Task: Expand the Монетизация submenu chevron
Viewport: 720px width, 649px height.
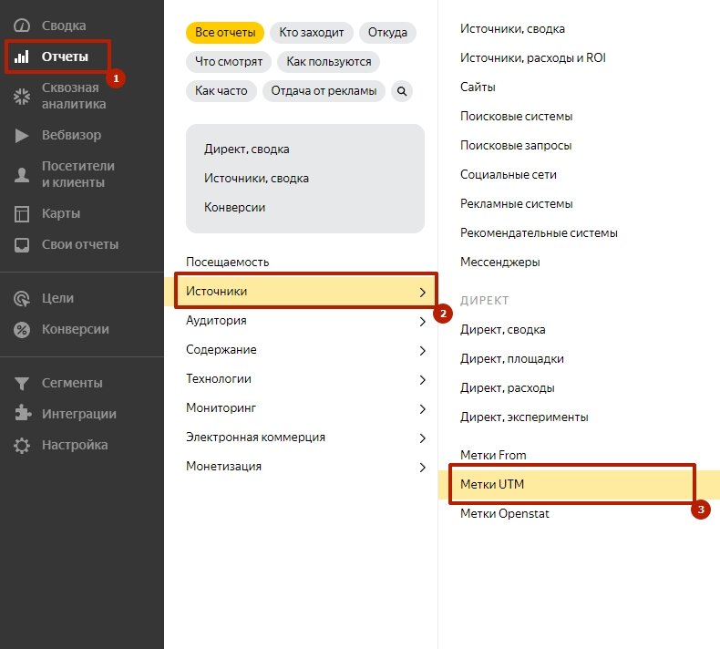Action: [x=423, y=468]
